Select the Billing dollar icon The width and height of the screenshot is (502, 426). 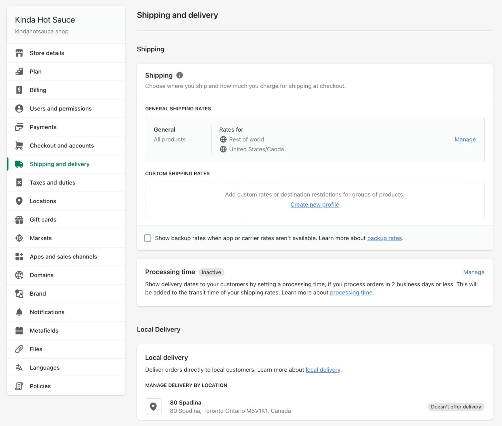pyautogui.click(x=19, y=90)
